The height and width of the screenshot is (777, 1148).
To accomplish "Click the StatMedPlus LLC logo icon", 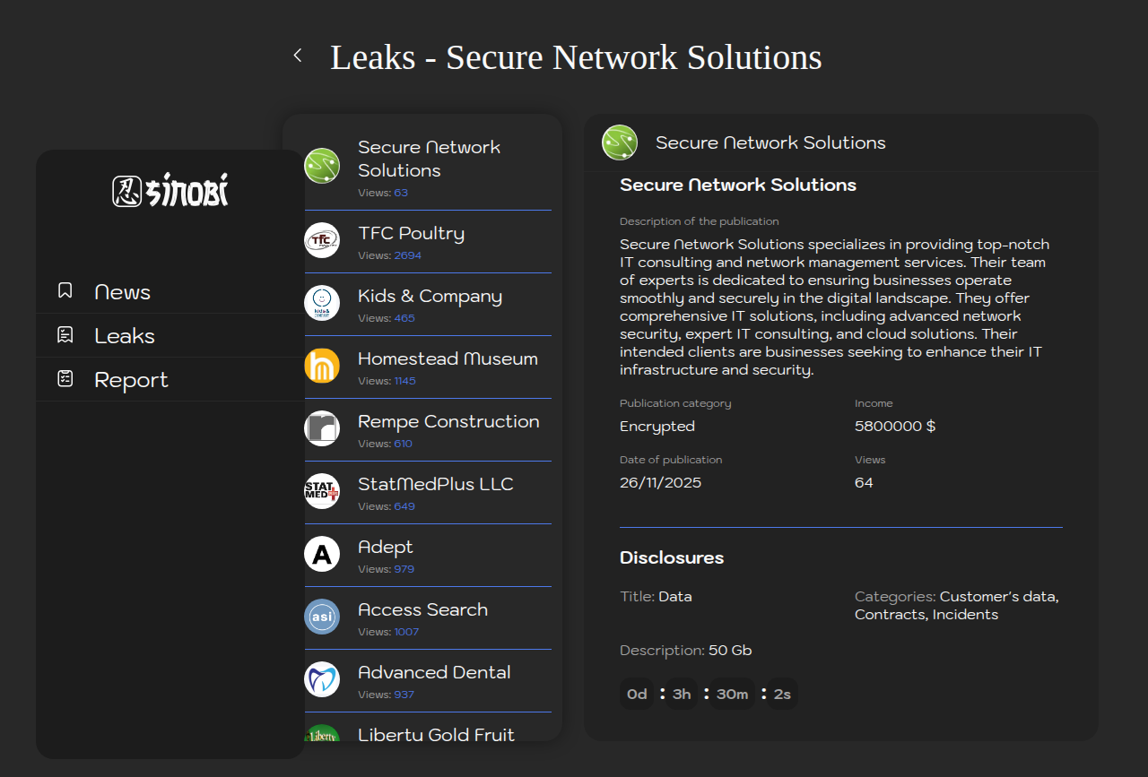I will [x=322, y=491].
